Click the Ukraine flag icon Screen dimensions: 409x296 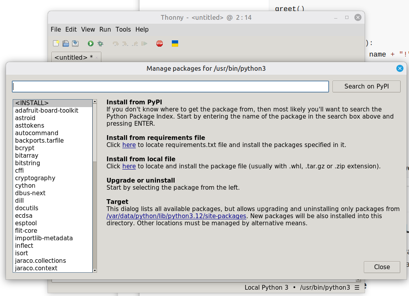tap(175, 43)
